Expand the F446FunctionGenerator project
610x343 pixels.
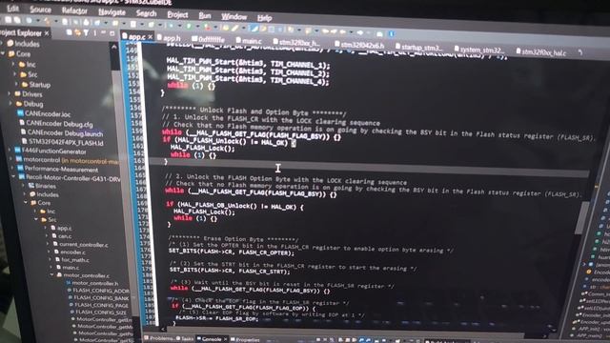click(x=10, y=151)
